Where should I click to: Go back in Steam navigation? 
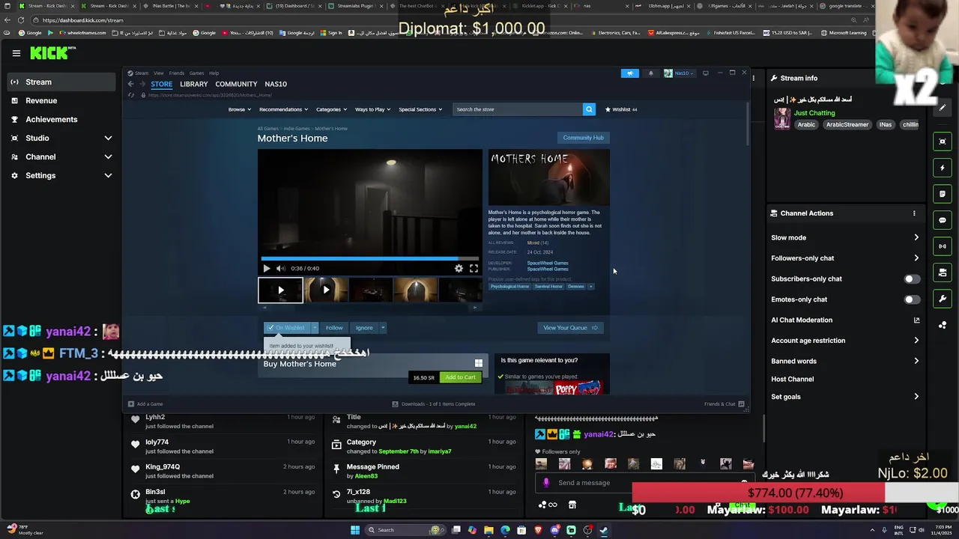(x=130, y=84)
